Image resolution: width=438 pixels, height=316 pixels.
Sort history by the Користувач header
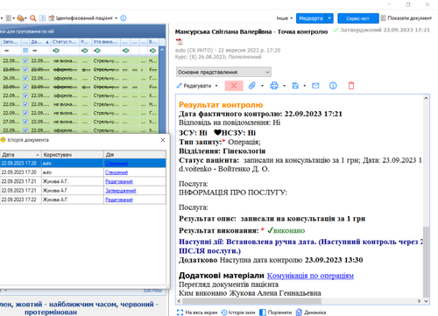pyautogui.click(x=73, y=155)
